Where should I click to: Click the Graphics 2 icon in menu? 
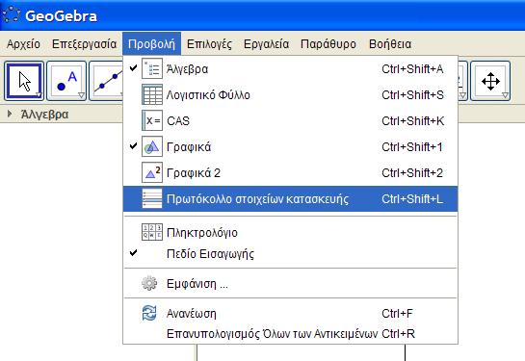tap(152, 172)
